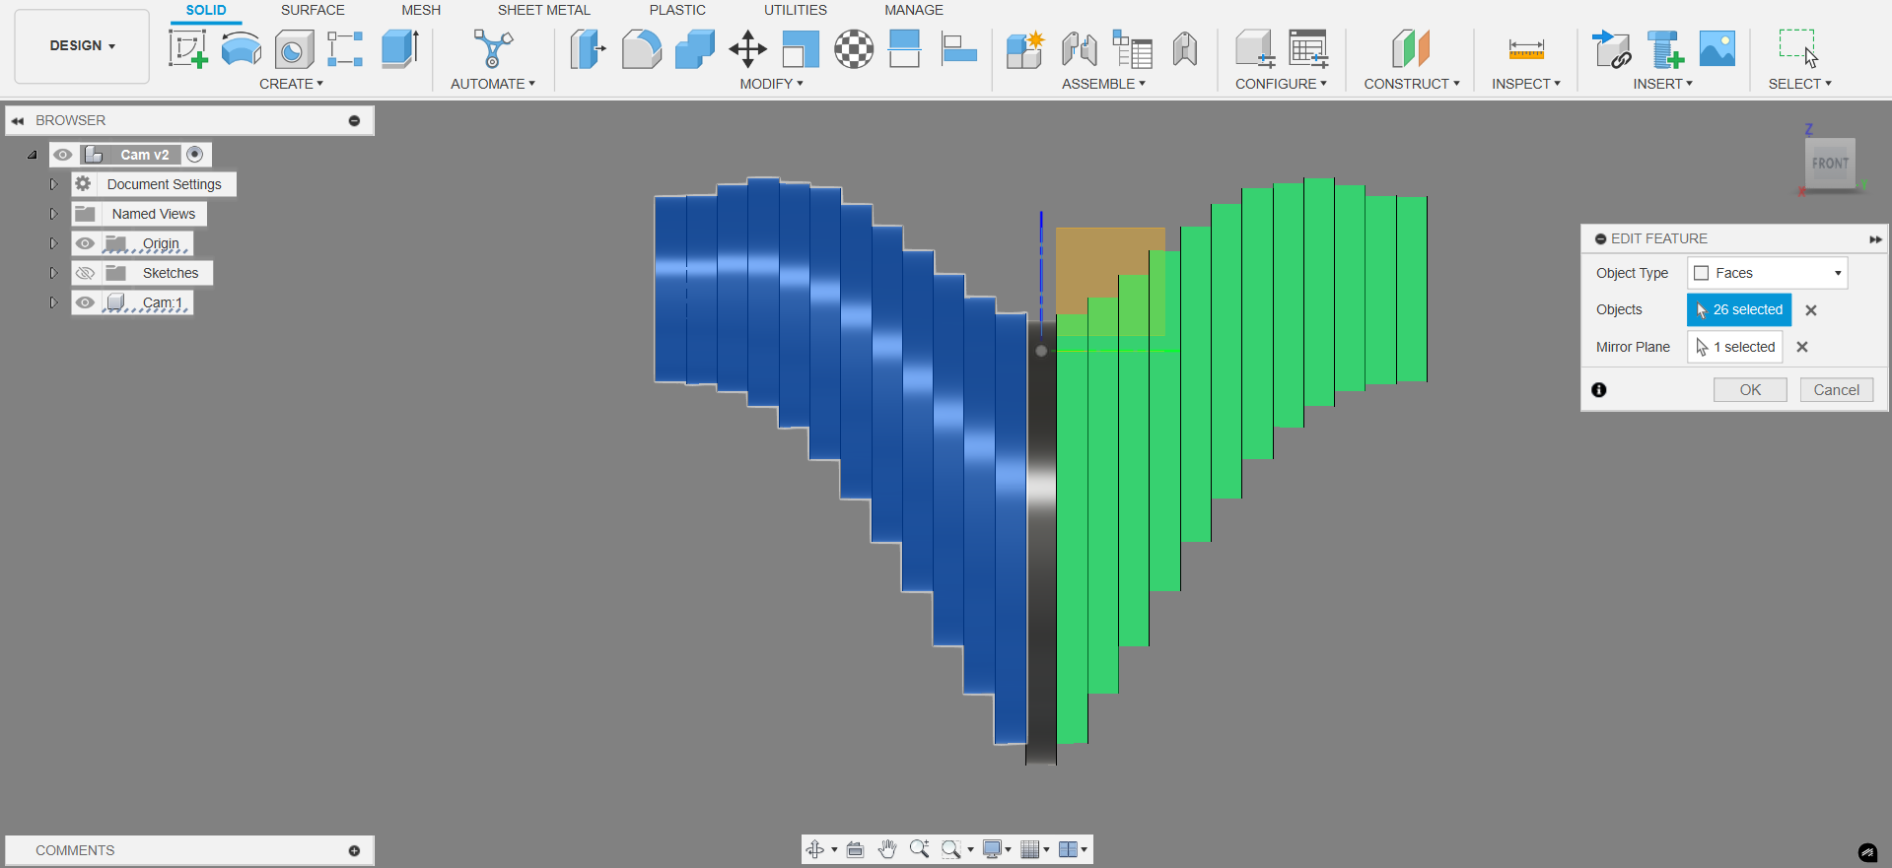Toggle Origin folder eye icon

pyautogui.click(x=85, y=243)
